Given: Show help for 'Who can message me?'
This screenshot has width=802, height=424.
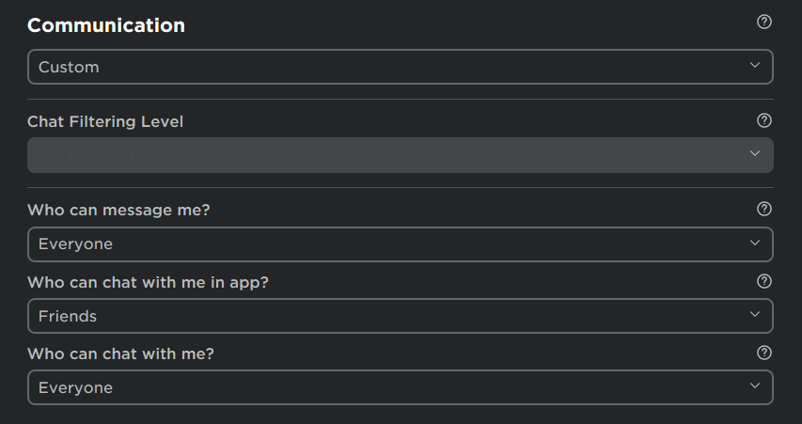Looking at the screenshot, I should coord(764,209).
